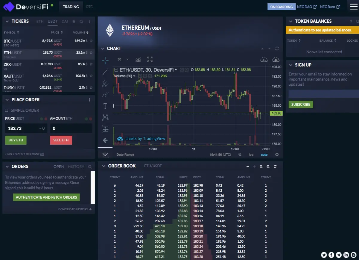
Task: Select the text annotation tool
Action: (x=105, y=106)
